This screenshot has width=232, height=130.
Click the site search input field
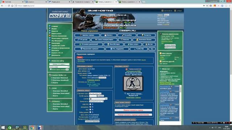59,64
